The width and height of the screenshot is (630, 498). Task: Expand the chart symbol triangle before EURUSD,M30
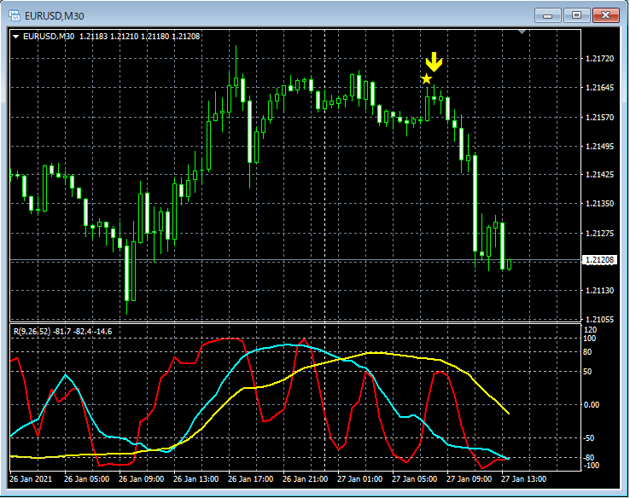click(x=16, y=37)
